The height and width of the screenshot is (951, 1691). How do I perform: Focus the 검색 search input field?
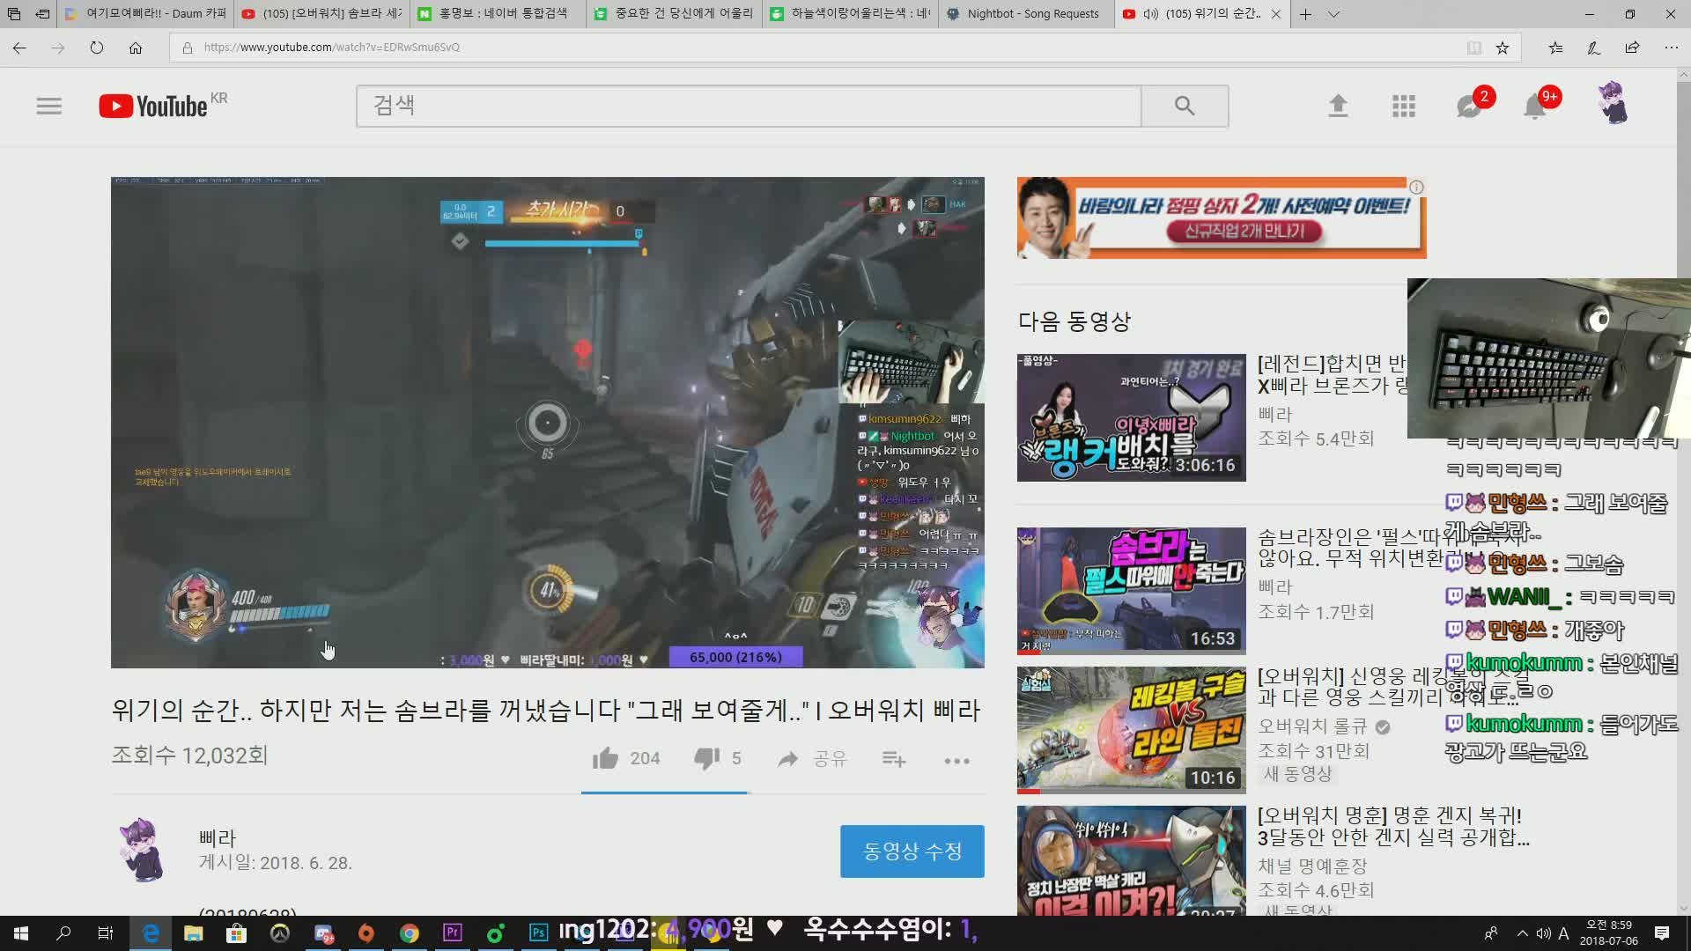click(x=749, y=107)
